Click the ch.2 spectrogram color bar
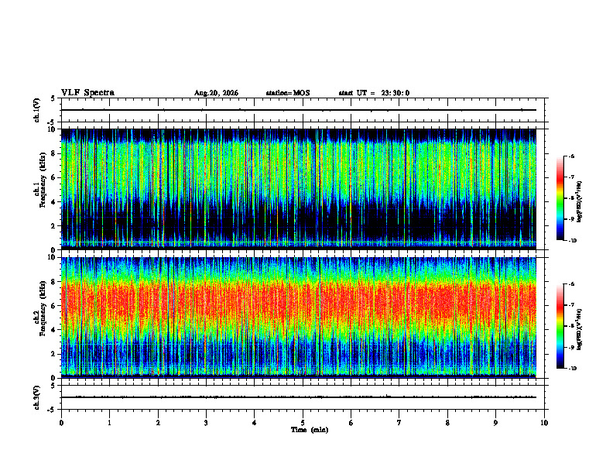Image resolution: width=613 pixels, height=474 pixels. 560,326
